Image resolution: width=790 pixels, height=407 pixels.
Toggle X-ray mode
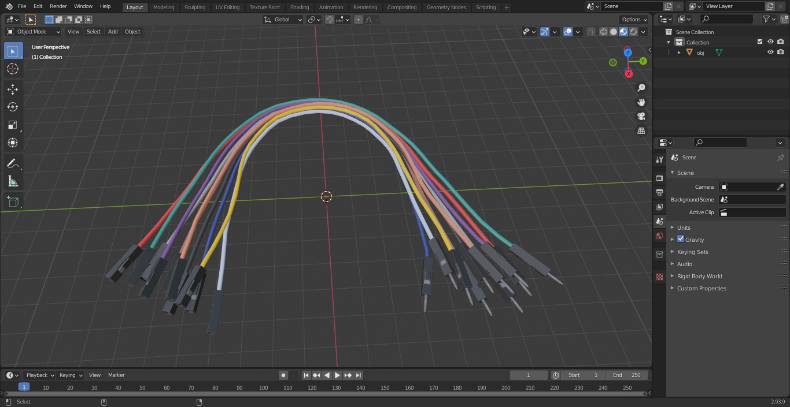click(590, 32)
